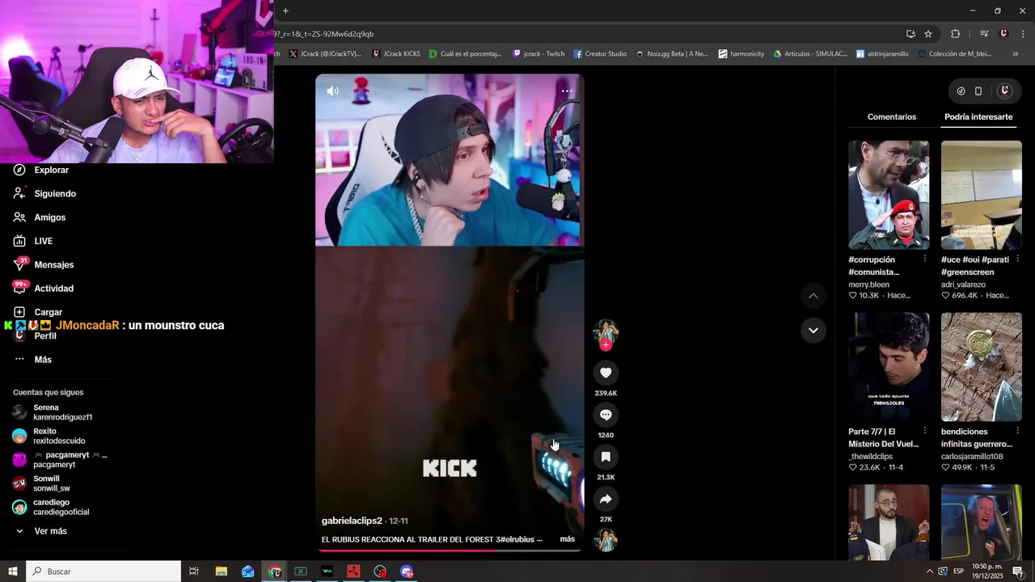
Task: Mute the TikTok video with the speaker icon
Action: pos(332,91)
